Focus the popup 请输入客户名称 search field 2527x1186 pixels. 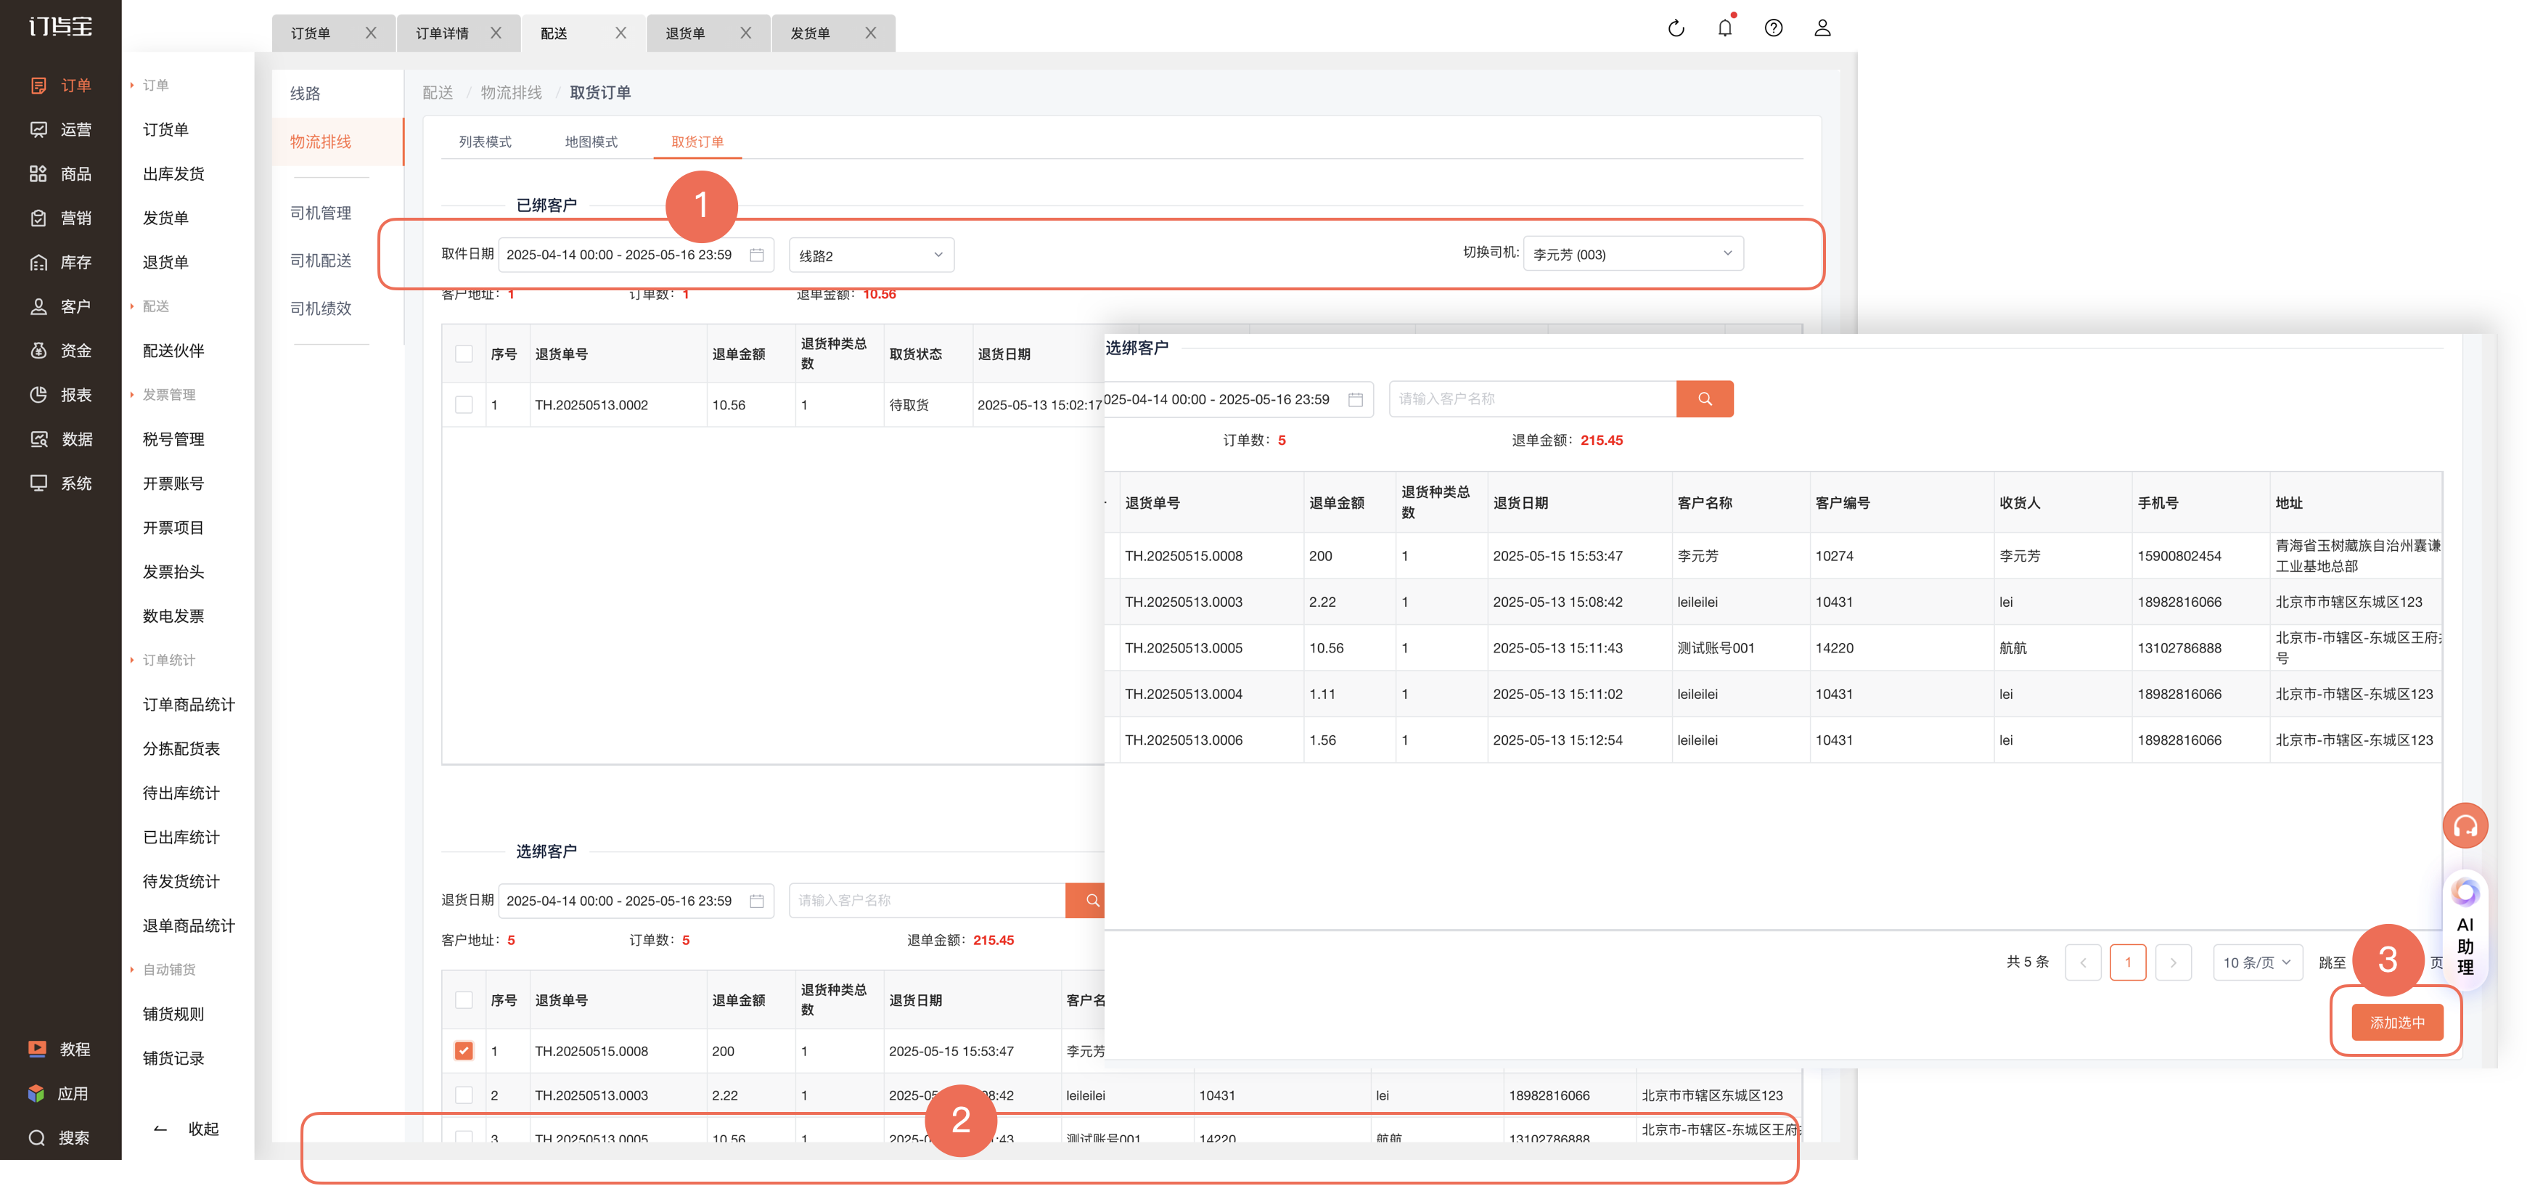(1532, 398)
